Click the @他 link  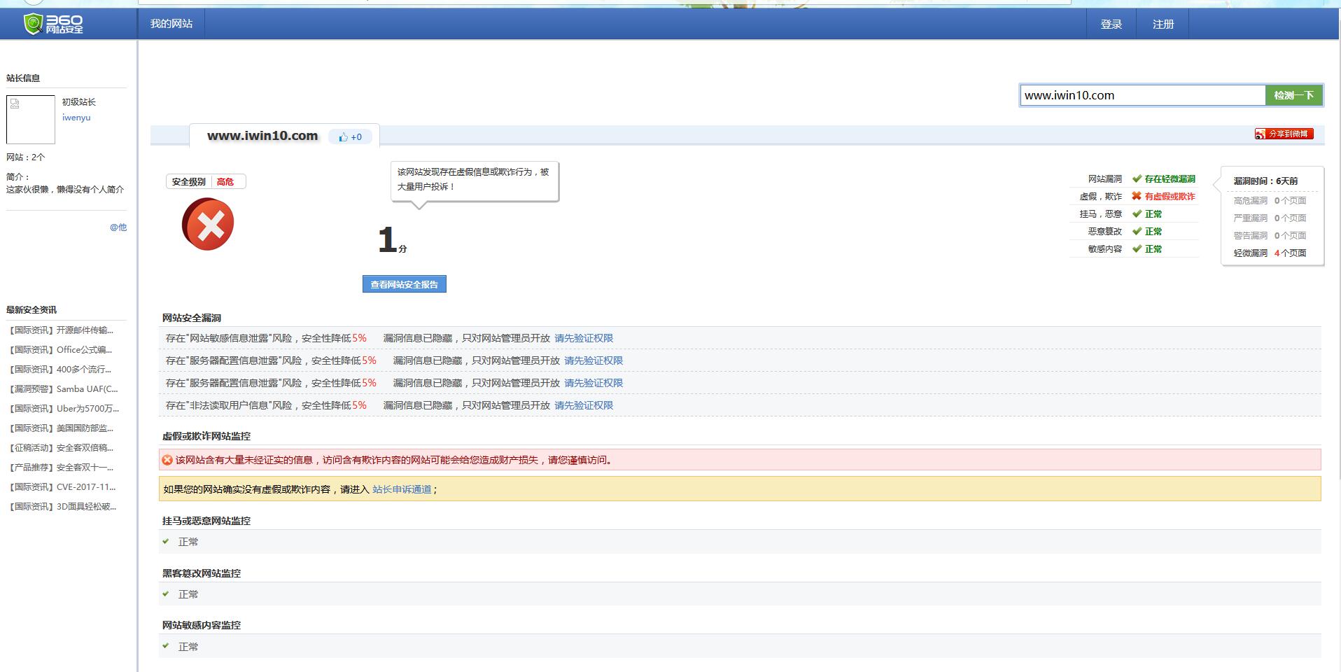click(x=118, y=227)
